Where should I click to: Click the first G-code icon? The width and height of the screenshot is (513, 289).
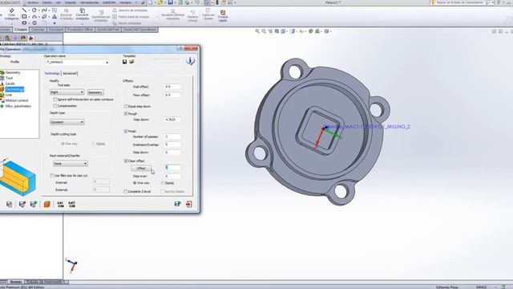click(61, 204)
